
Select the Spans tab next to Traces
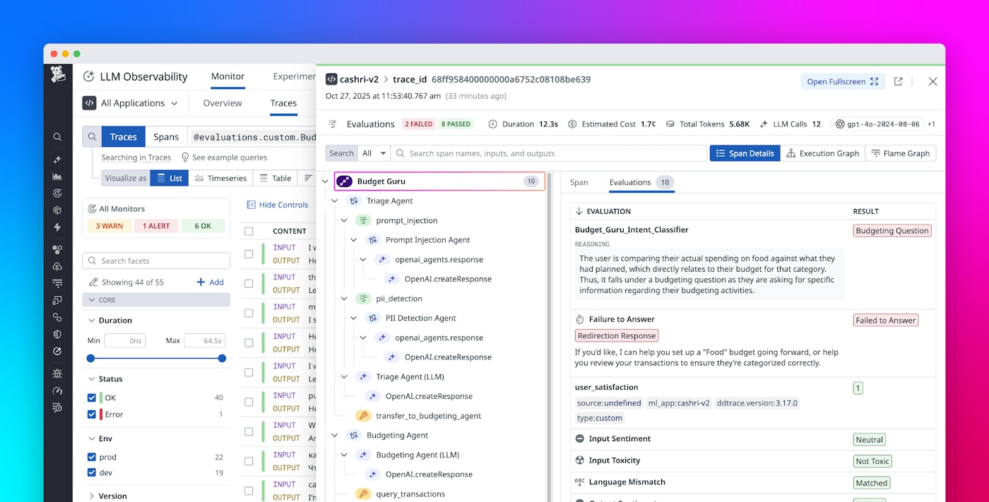click(x=166, y=136)
